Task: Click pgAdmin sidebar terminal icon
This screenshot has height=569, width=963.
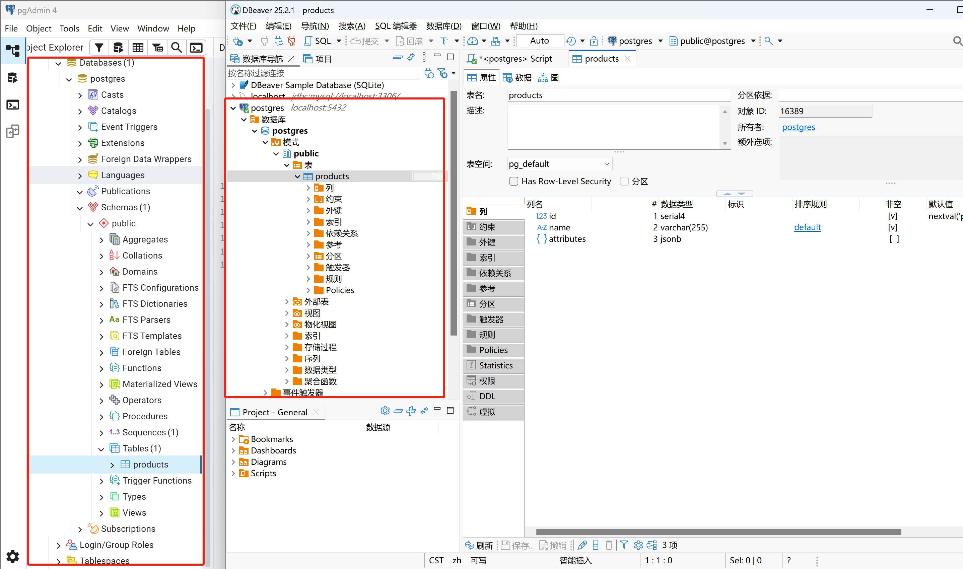Action: tap(13, 105)
